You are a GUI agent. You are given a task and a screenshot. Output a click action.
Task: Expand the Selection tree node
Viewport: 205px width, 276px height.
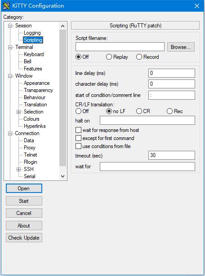(19, 112)
